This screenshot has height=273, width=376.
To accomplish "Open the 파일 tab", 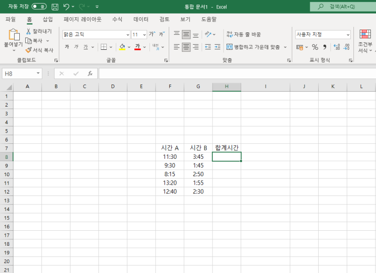I will [x=10, y=19].
